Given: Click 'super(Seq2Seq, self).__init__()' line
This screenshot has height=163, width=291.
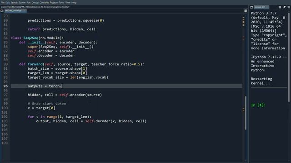Looking at the screenshot, I should 60,47.
